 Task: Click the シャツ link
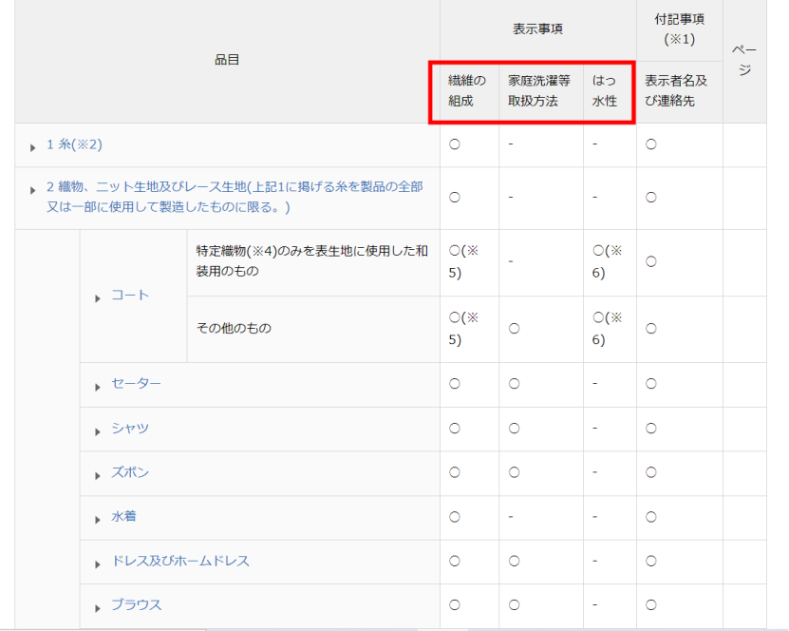pyautogui.click(x=130, y=429)
